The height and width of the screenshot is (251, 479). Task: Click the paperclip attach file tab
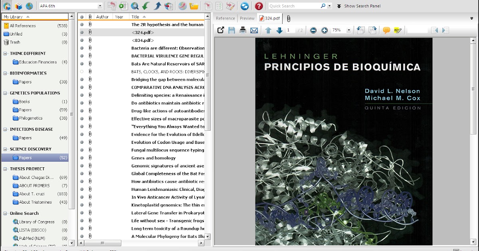click(288, 18)
